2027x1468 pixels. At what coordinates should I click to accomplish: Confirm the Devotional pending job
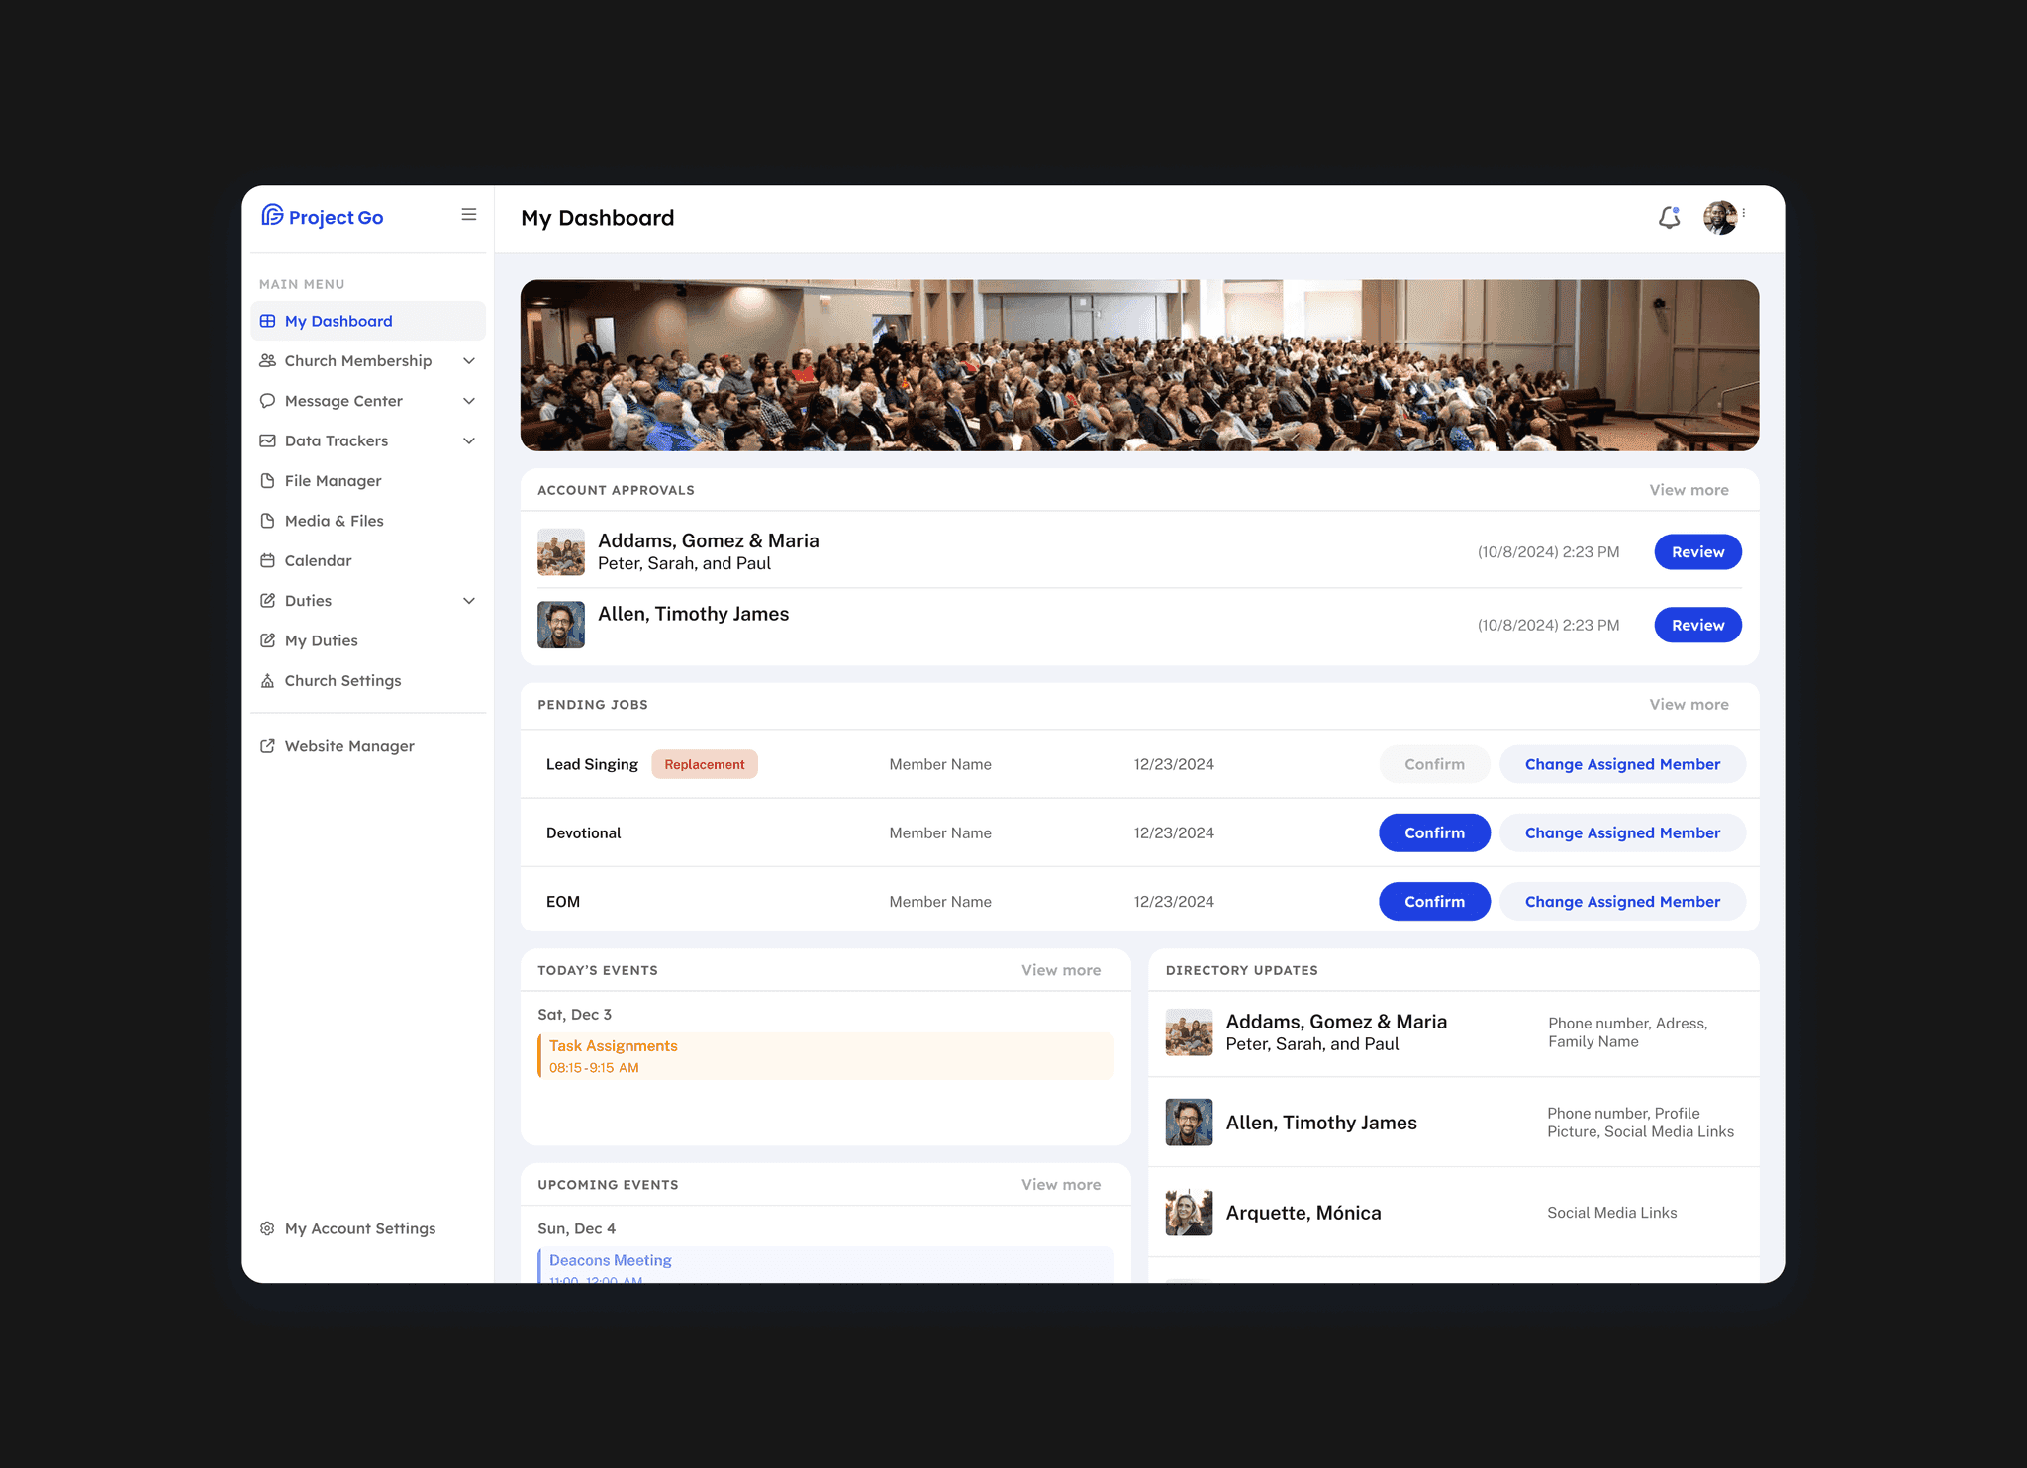coord(1434,832)
